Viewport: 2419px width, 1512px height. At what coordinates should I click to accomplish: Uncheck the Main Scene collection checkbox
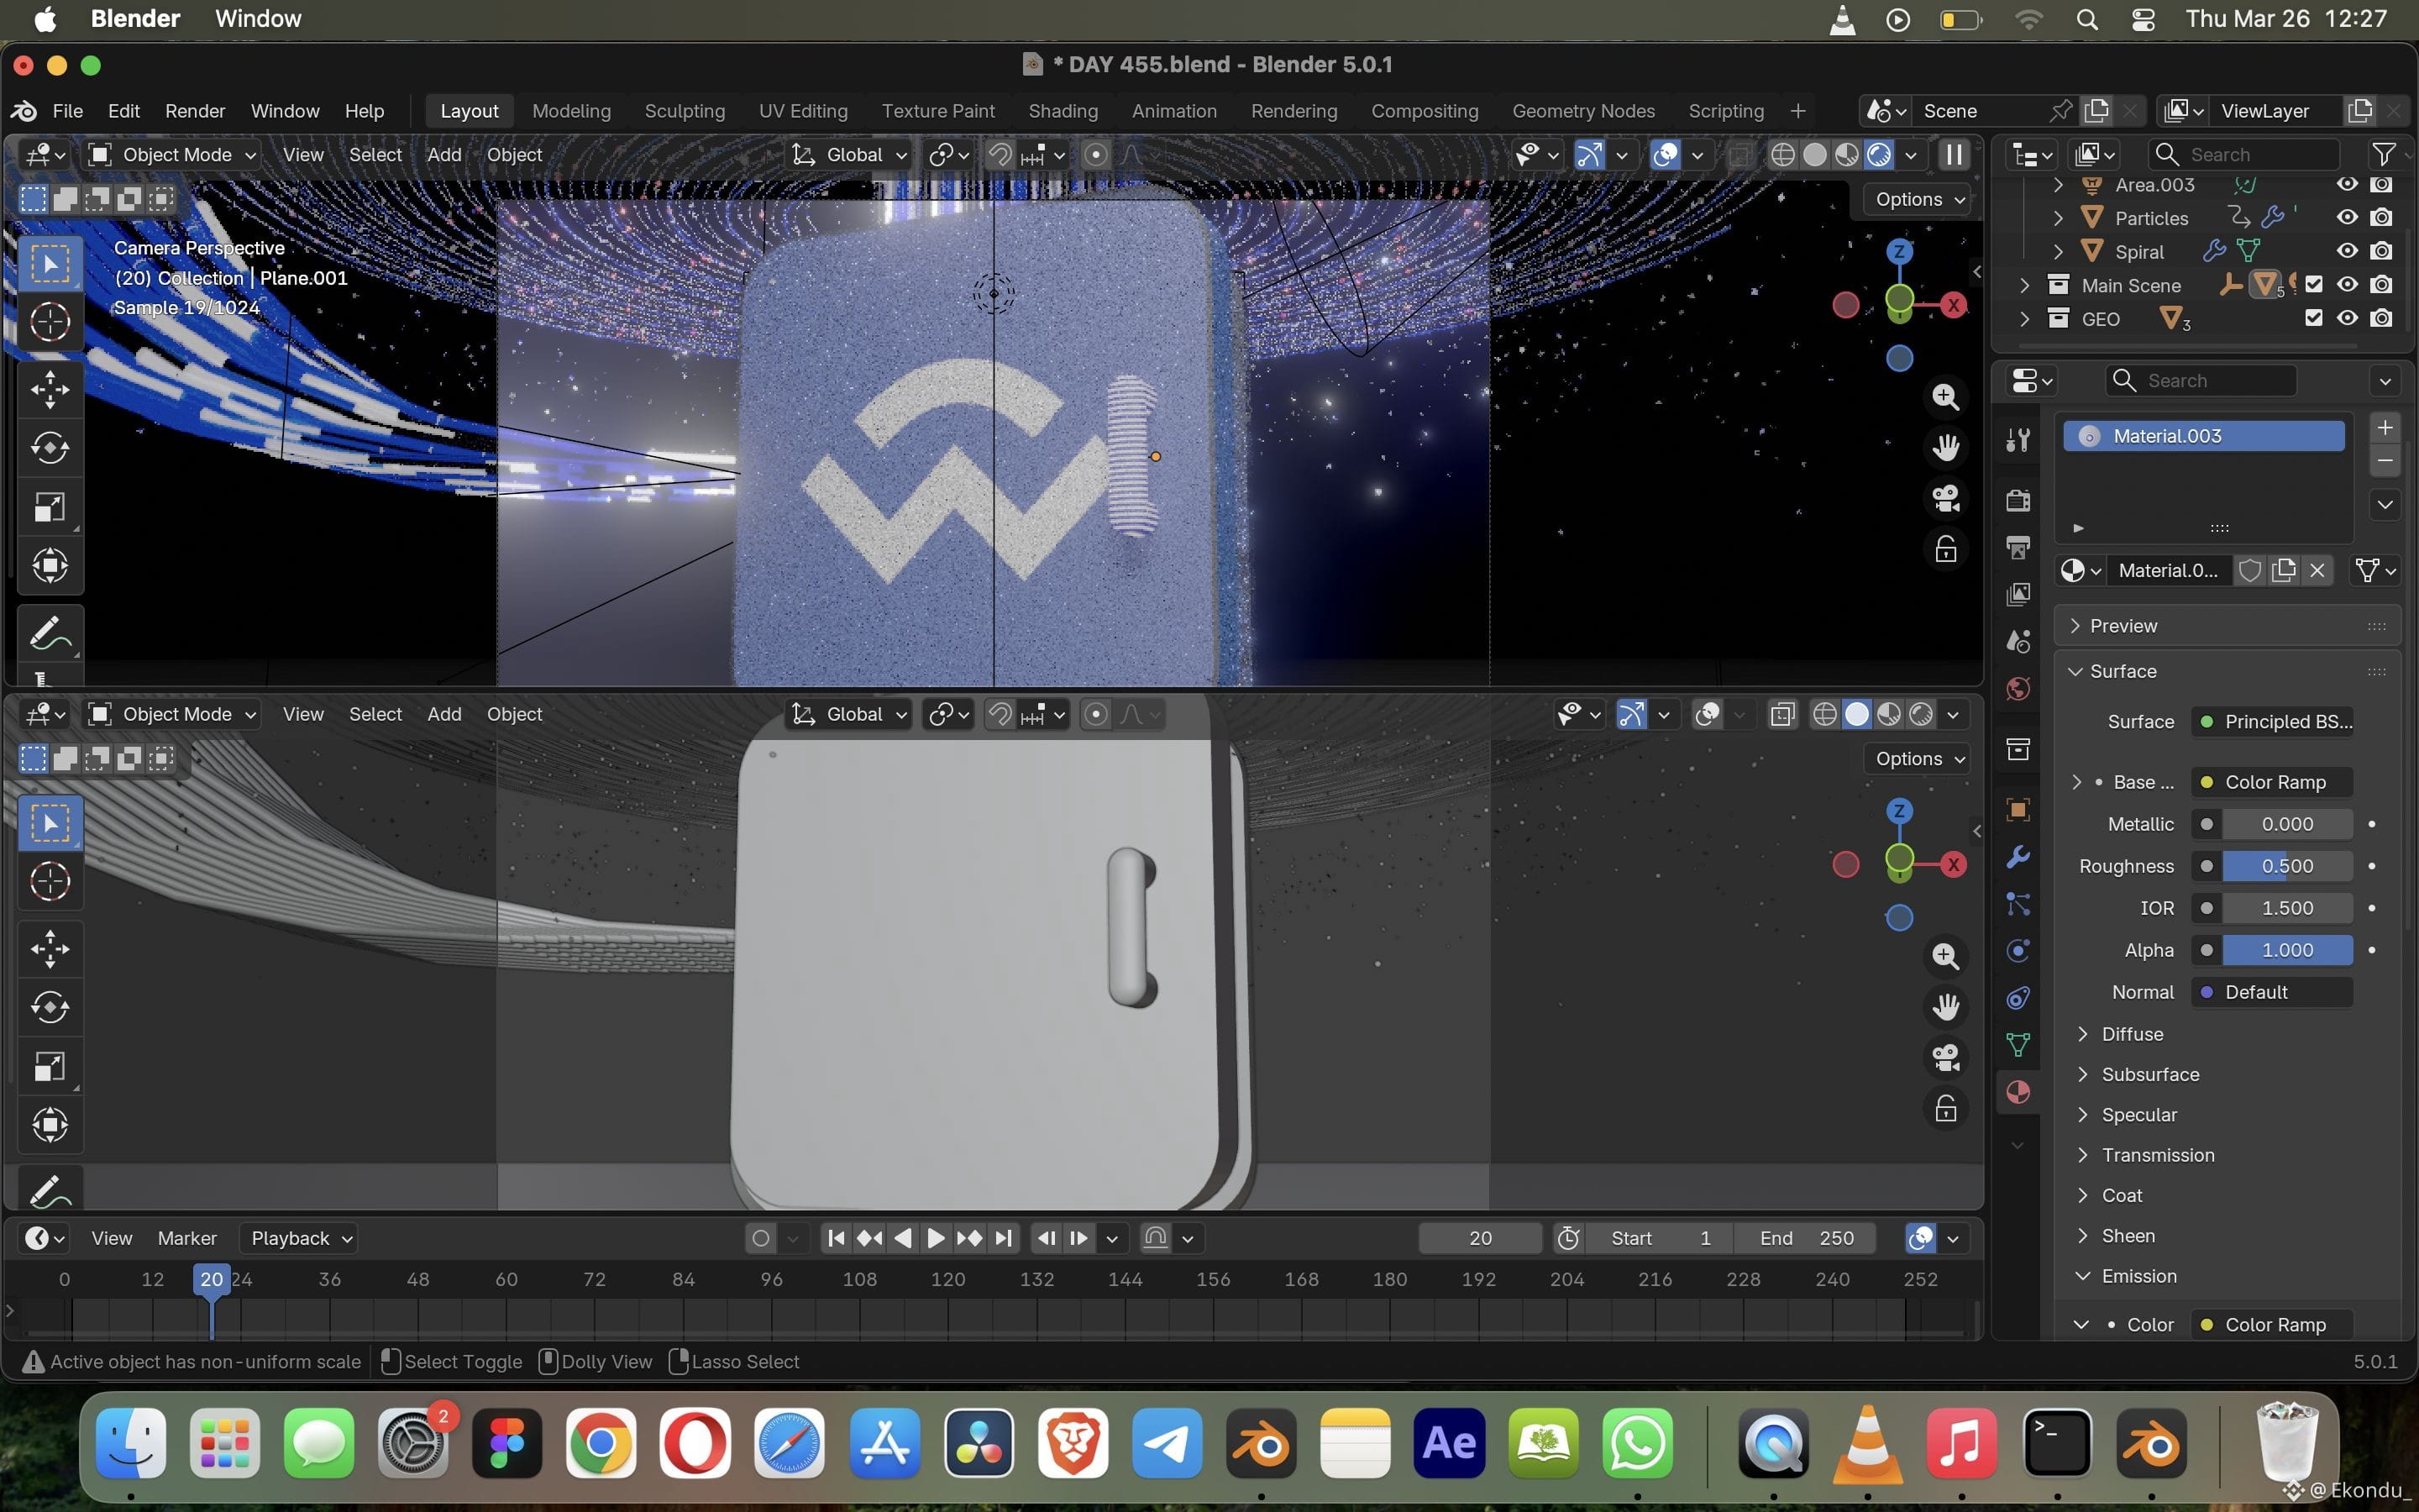pyautogui.click(x=2313, y=285)
